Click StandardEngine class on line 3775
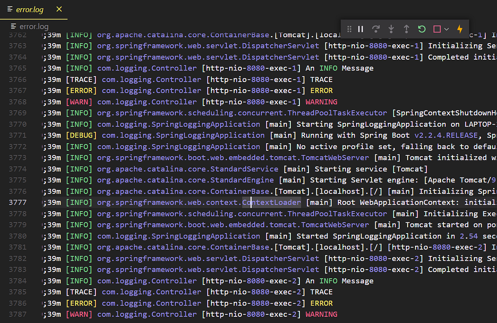This screenshot has height=323, width=497. pos(242,180)
